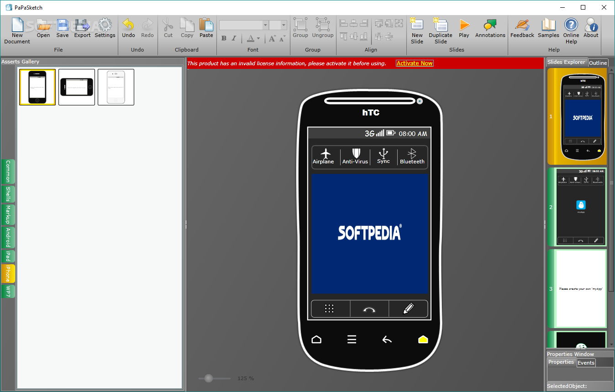This screenshot has width=615, height=392.
Task: Open a file with the Open icon
Action: [x=43, y=28]
